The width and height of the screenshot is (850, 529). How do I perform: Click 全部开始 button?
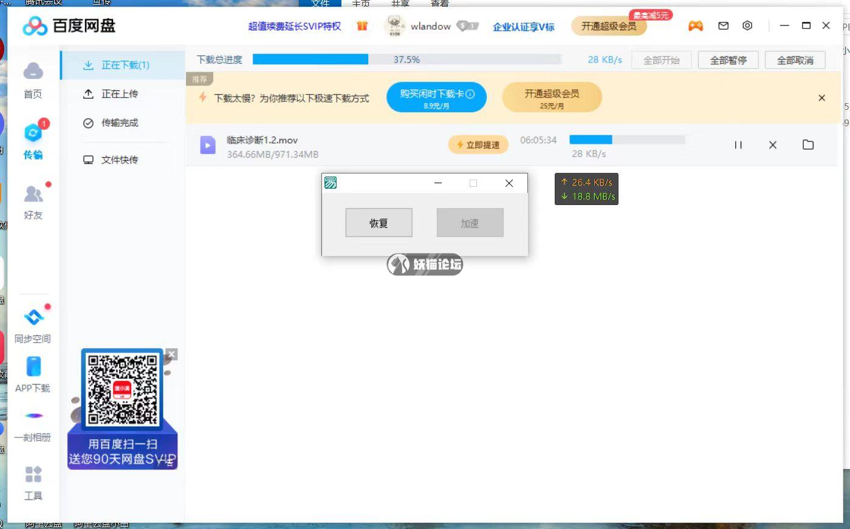point(662,60)
